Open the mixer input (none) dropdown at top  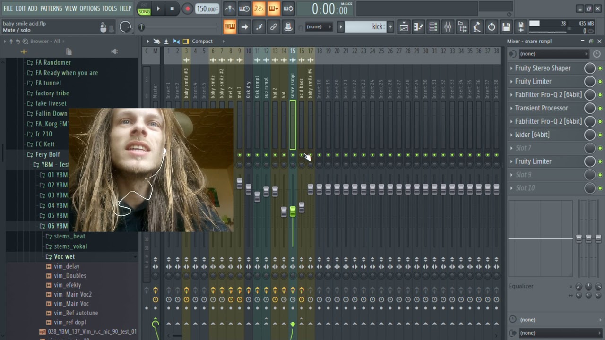tap(553, 54)
